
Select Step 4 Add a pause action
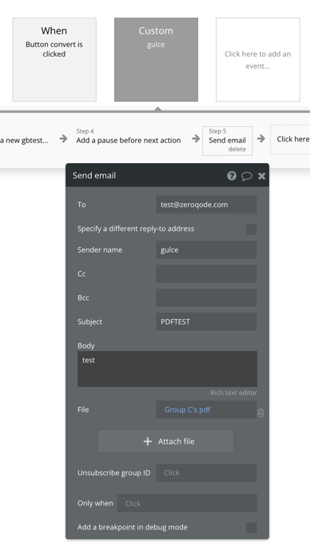pos(129,136)
